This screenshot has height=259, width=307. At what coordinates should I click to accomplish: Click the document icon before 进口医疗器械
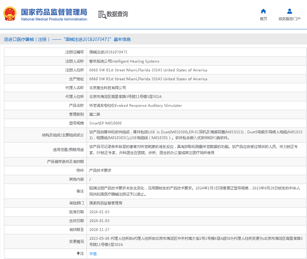click(6, 39)
